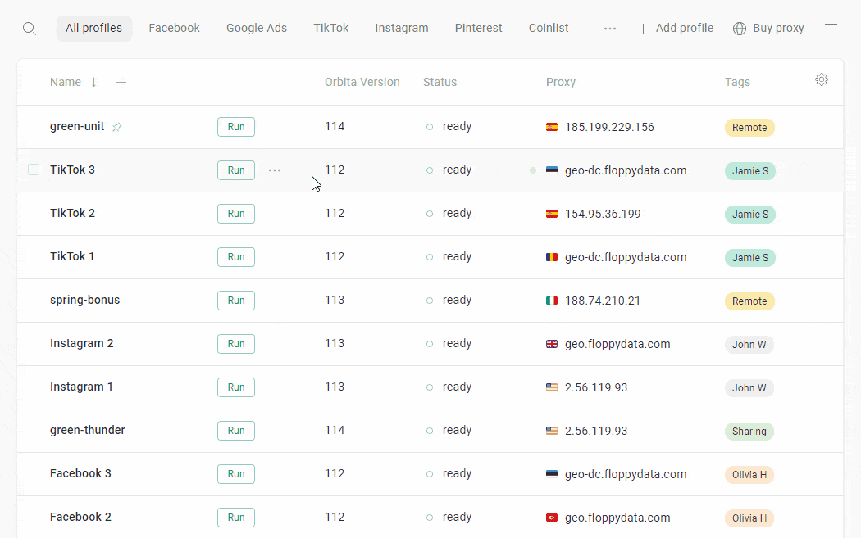Run the green-thunder profile

(236, 431)
